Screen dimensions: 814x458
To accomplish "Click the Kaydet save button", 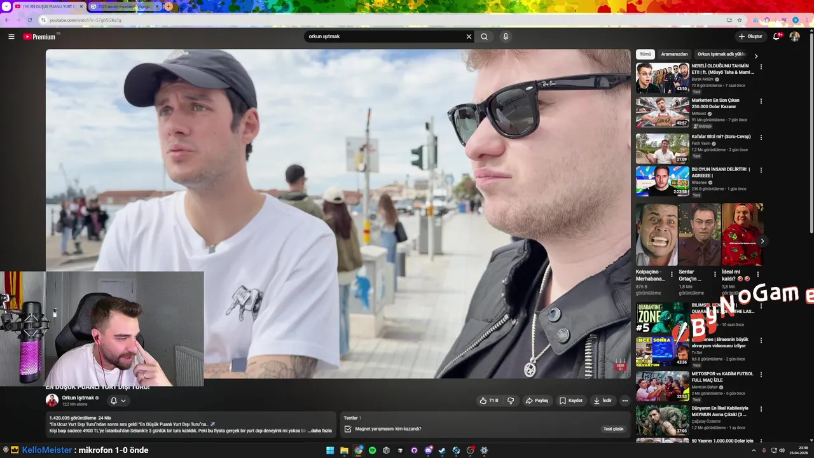I will 571,401.
